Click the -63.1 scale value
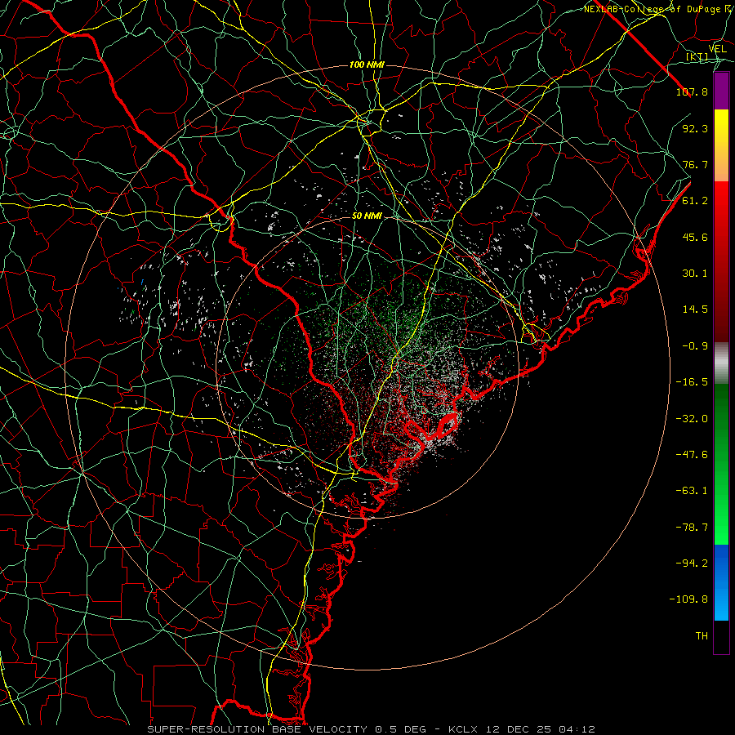 tap(692, 491)
